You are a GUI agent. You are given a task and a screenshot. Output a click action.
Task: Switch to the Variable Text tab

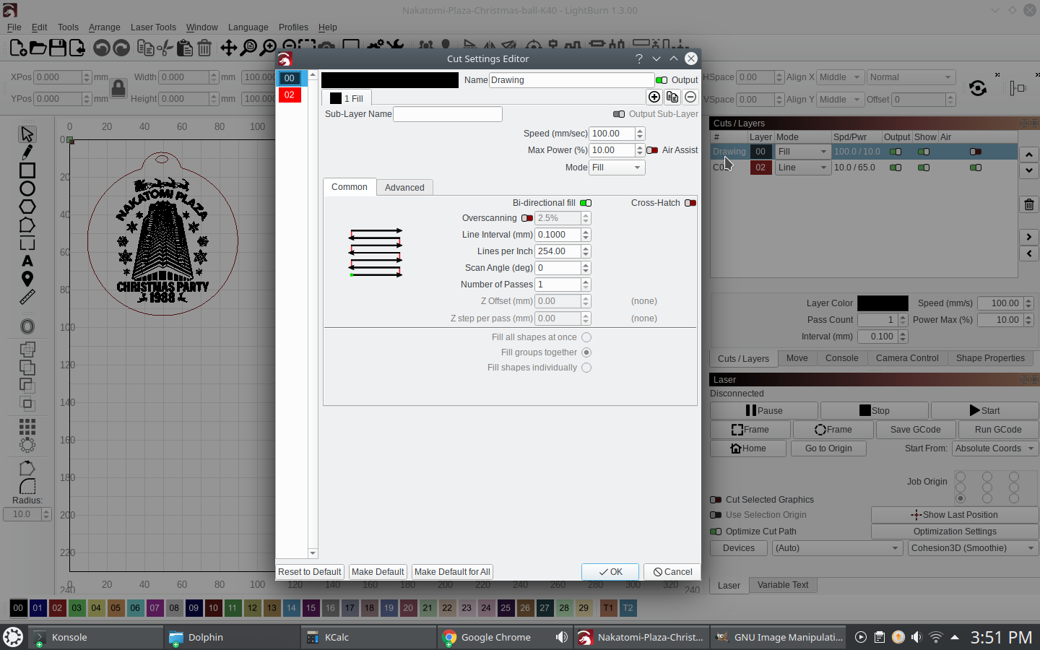pos(783,585)
